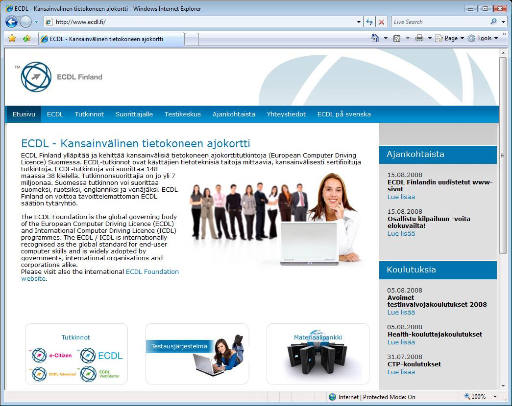Open headline Avoimet testinvalvojakoulutukset 2008
This screenshot has width=512, height=406.
437,301
